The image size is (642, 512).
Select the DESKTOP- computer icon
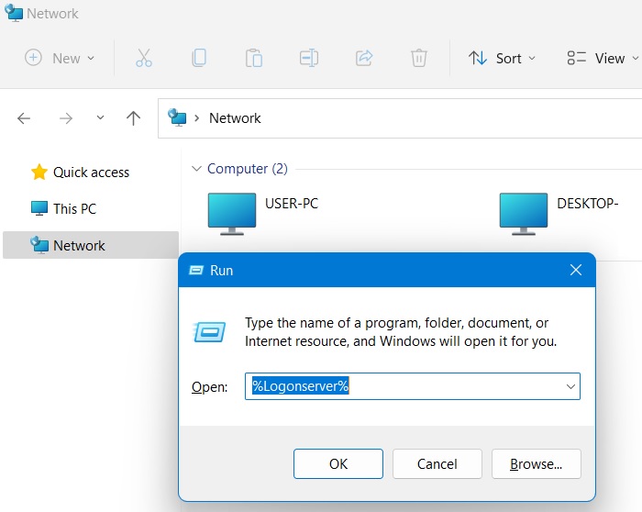pyautogui.click(x=524, y=214)
